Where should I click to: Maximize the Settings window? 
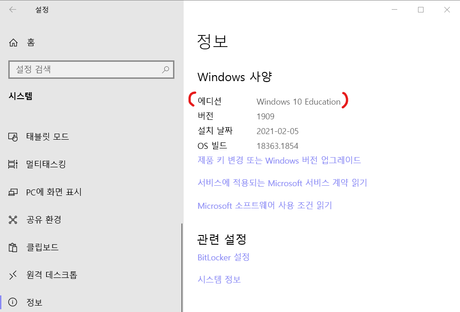coord(421,10)
